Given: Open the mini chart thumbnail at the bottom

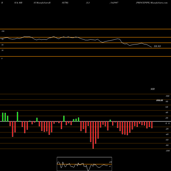Looking at the screenshot, I should (x=84, y=164).
